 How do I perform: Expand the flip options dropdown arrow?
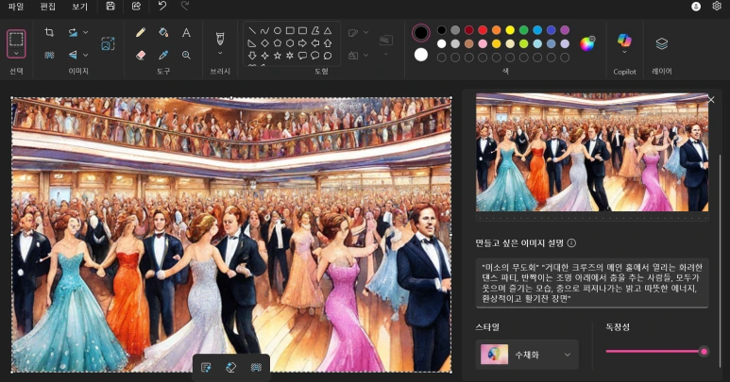tap(86, 55)
